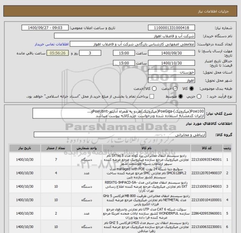This screenshot has width=241, height=233.
Task: Click the SMC6128PL2 switch item name
Action: pos(146,173)
